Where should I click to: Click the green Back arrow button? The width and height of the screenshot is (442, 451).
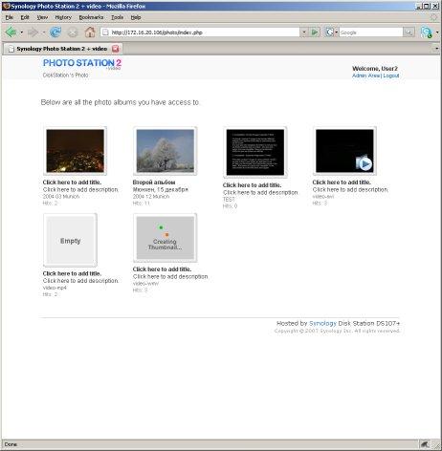[11, 32]
